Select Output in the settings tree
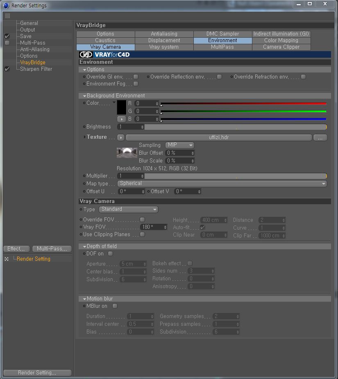The image size is (338, 379). coord(27,30)
